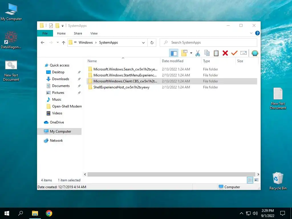Go up one folder level
Viewport: 292px width, 219px height.
click(64, 43)
